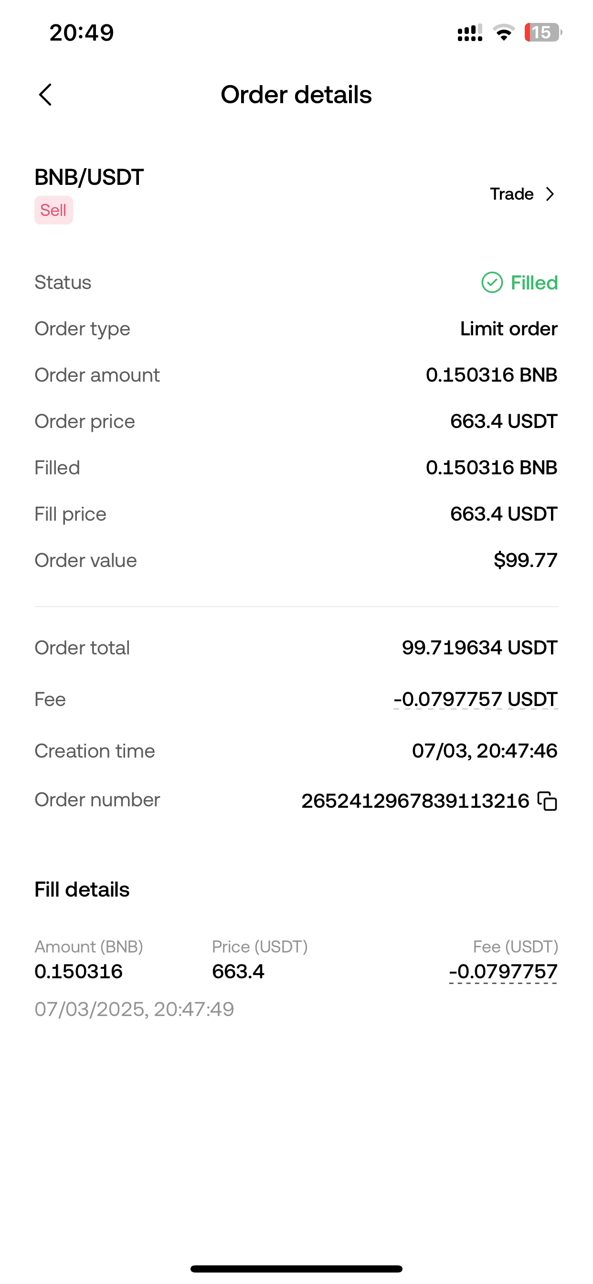Show fee details for -0.0797757 USDT
Screen dimensions: 593x1284
point(476,699)
